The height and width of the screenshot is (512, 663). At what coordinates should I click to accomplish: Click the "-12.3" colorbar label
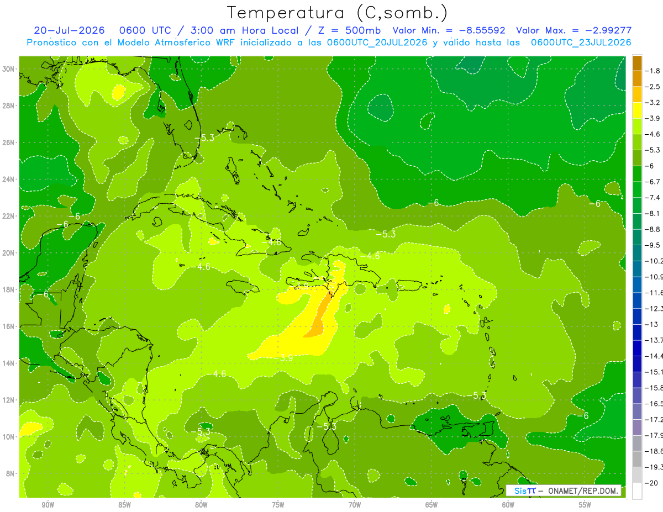click(655, 308)
